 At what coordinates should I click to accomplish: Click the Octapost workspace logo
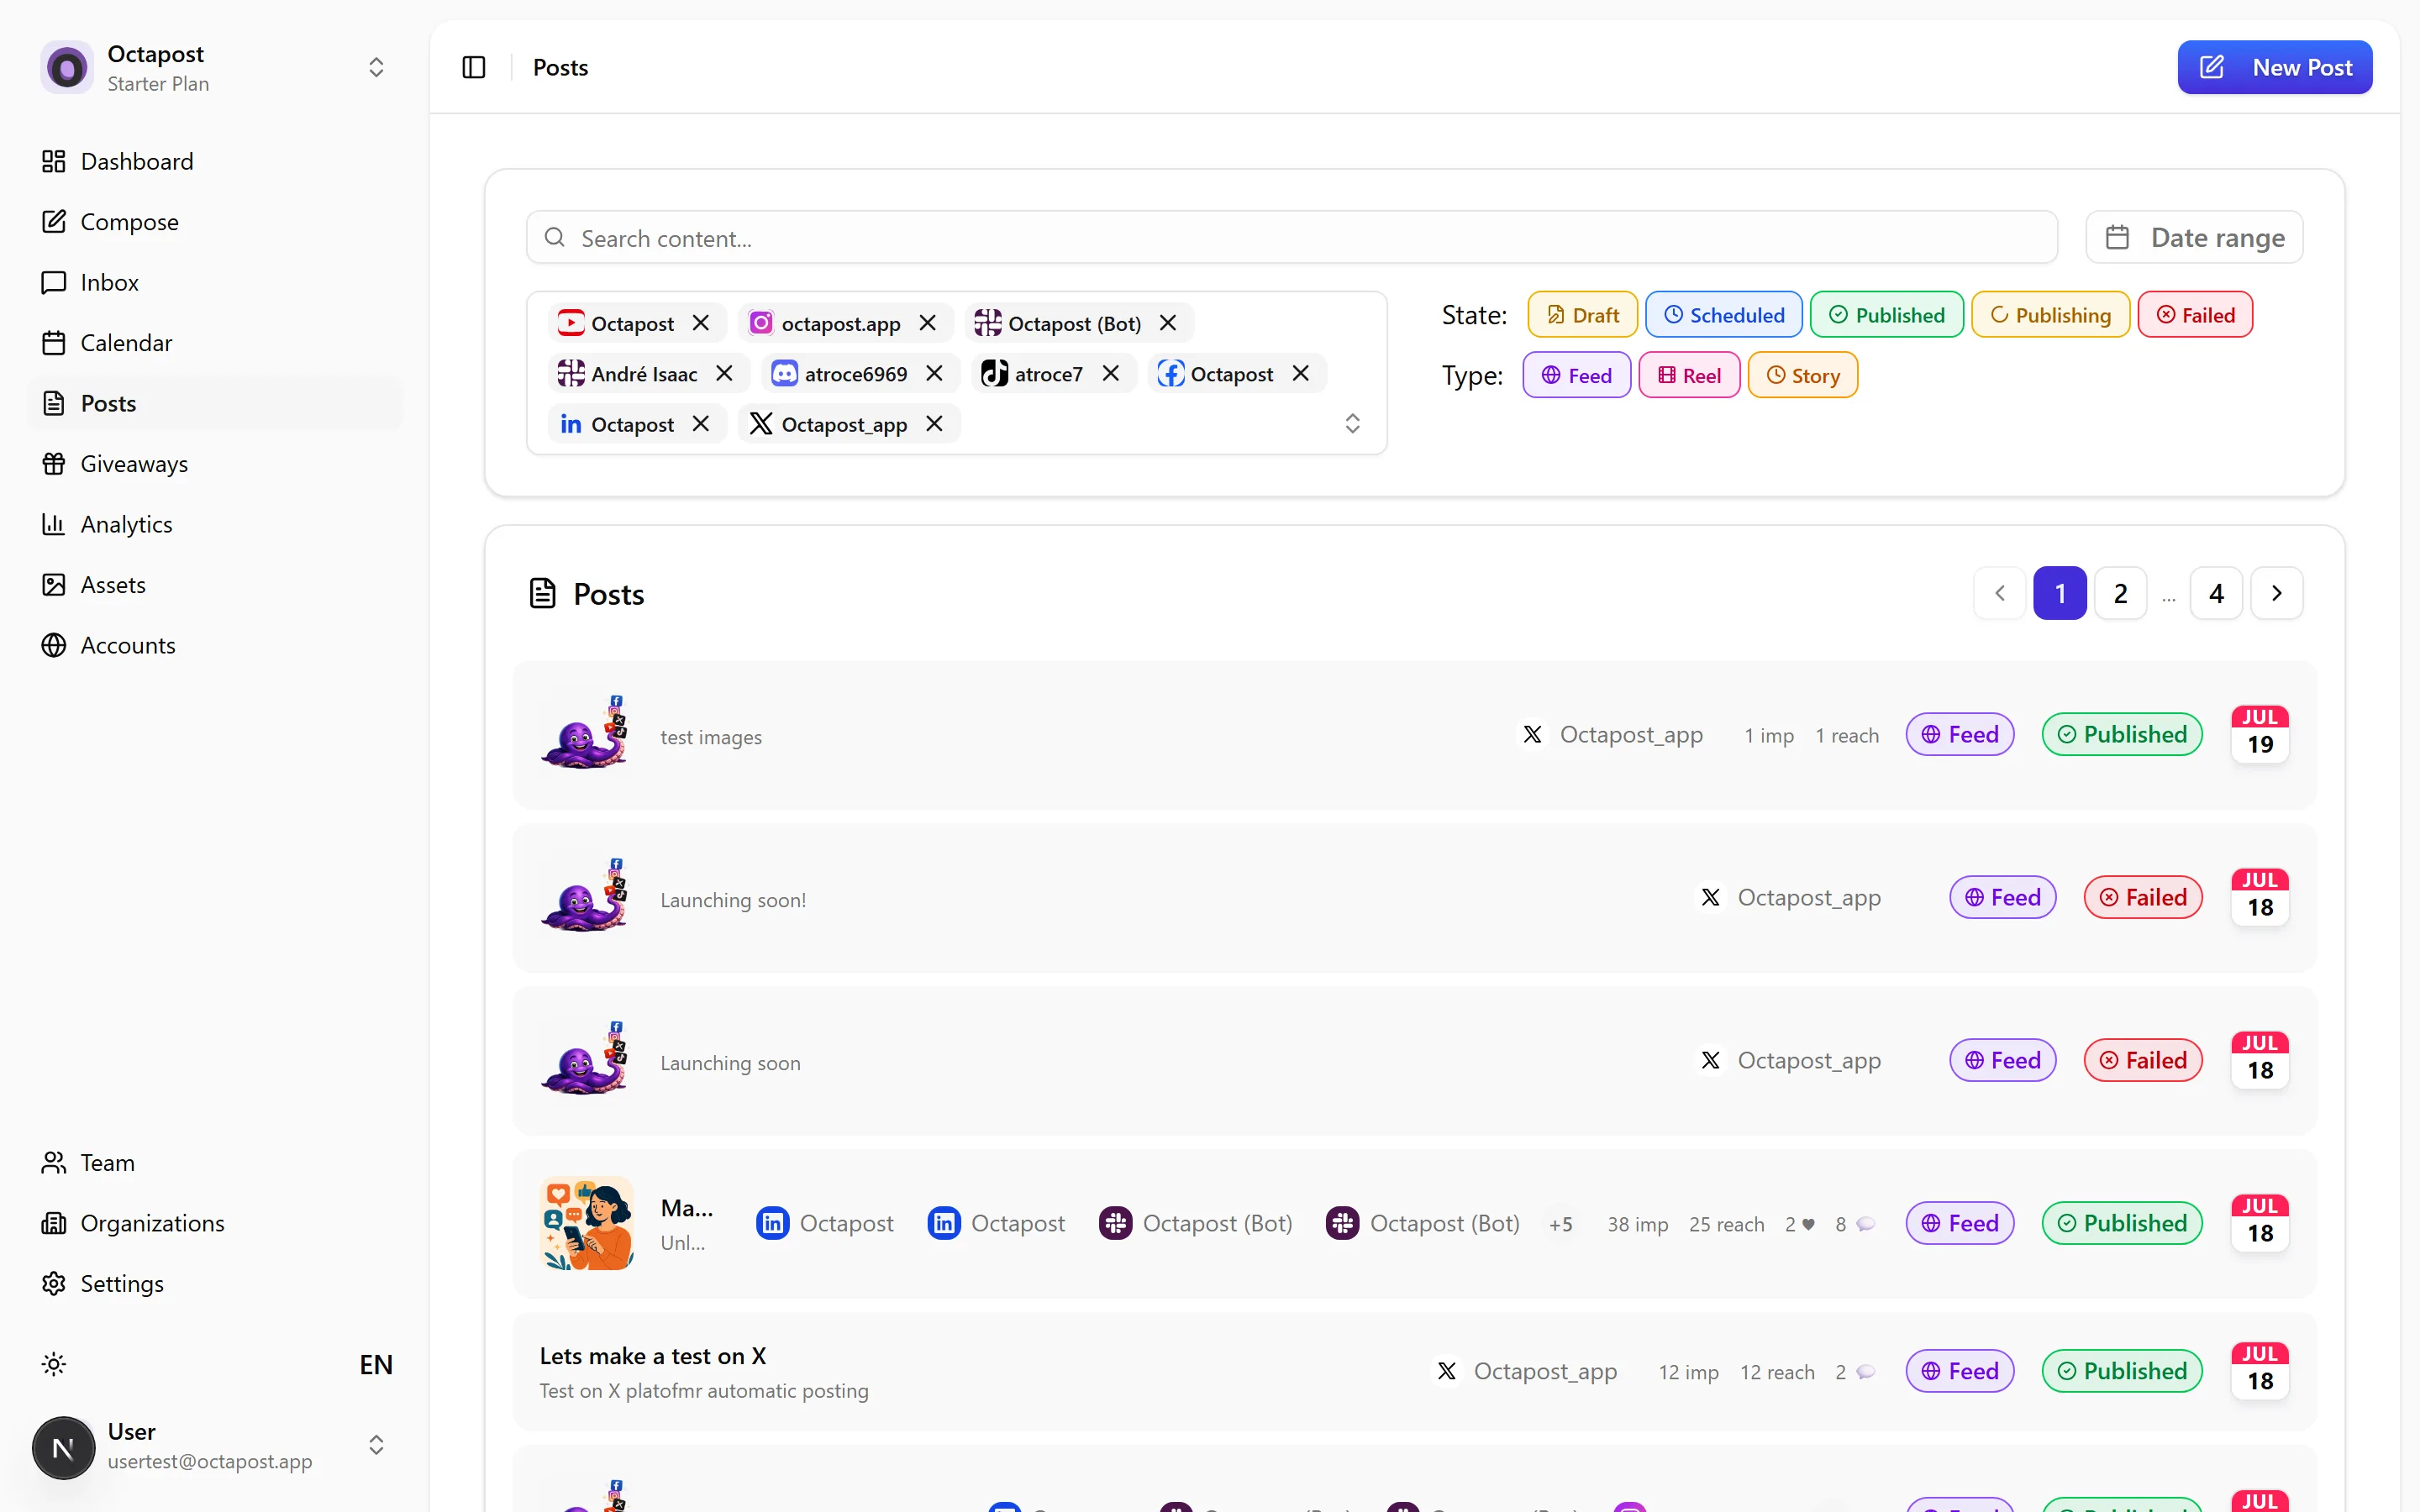coord(67,67)
